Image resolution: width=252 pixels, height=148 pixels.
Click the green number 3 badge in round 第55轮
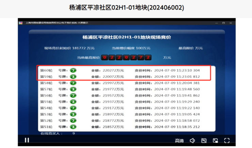(x=73, y=102)
